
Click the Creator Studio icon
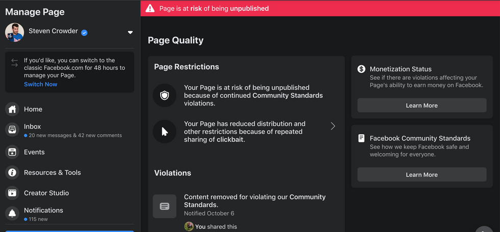click(12, 193)
